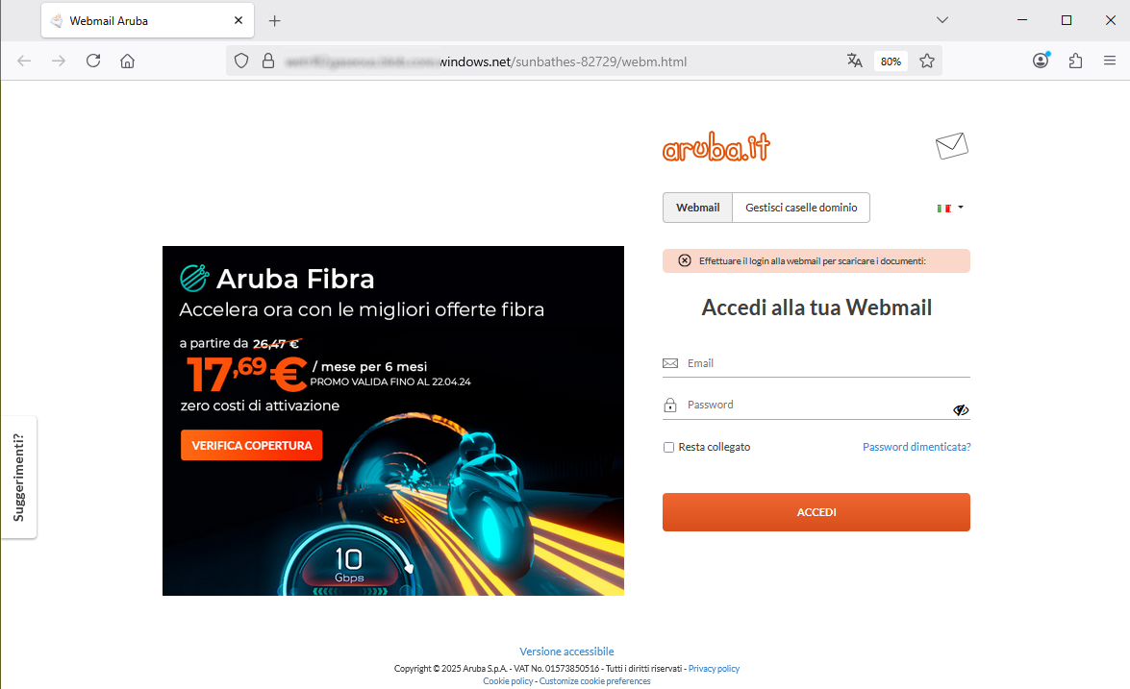Open the extensions puzzle icon
1130x689 pixels.
1075,62
